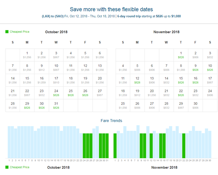Select October 31 cheapest fare cell
This screenshot has width=218, height=175.
click(56, 105)
